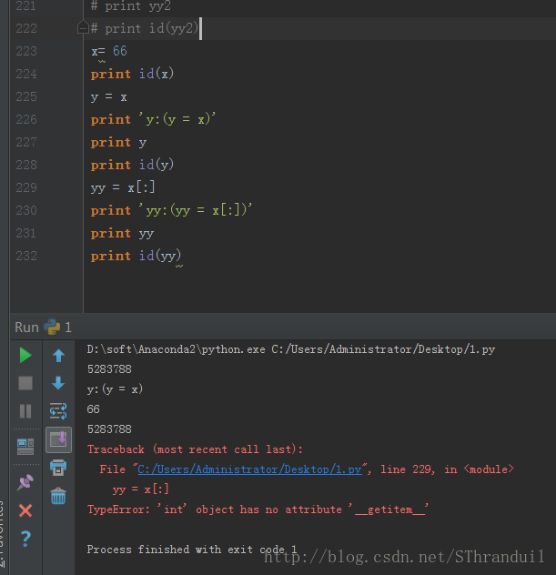Click the Print console output icon
The image size is (556, 575).
(58, 468)
